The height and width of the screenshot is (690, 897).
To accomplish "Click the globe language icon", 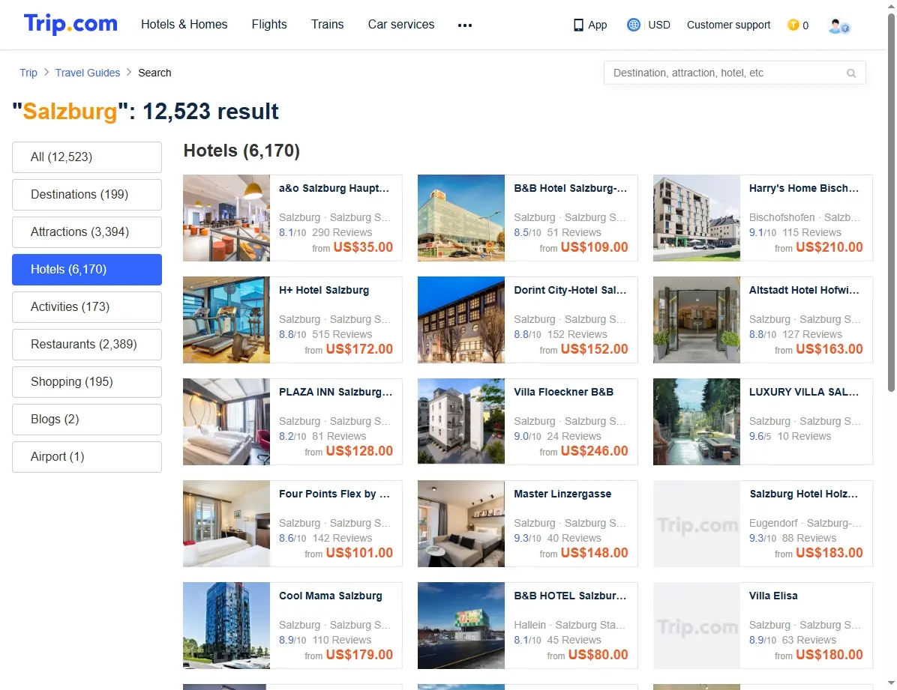I will pyautogui.click(x=633, y=25).
